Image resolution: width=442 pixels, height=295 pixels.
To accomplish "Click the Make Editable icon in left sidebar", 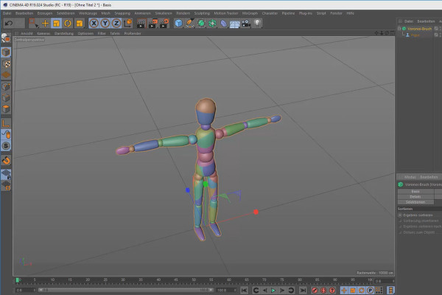I will coord(6,38).
